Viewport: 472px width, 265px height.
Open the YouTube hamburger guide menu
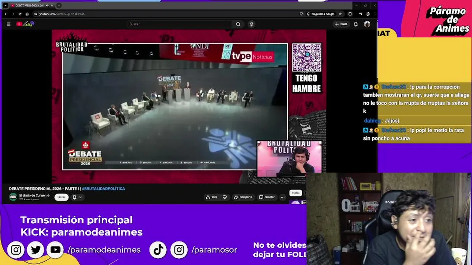(8, 24)
